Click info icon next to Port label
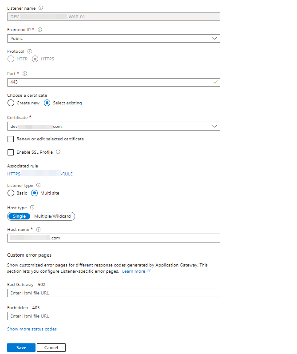 tap(24, 73)
